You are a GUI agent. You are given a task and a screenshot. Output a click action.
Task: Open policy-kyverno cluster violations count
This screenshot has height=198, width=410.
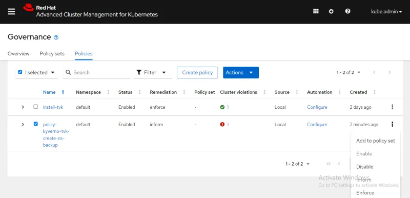pos(228,125)
